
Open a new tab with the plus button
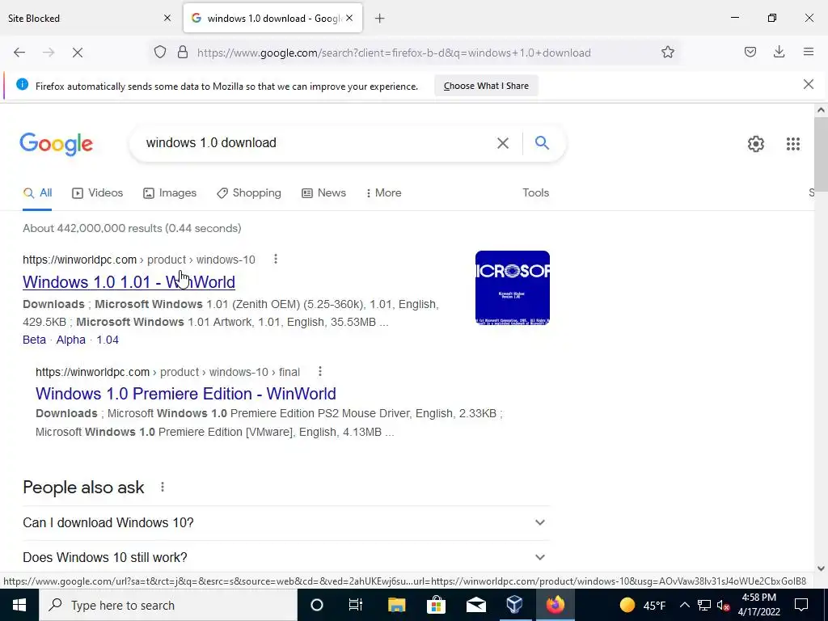point(380,19)
